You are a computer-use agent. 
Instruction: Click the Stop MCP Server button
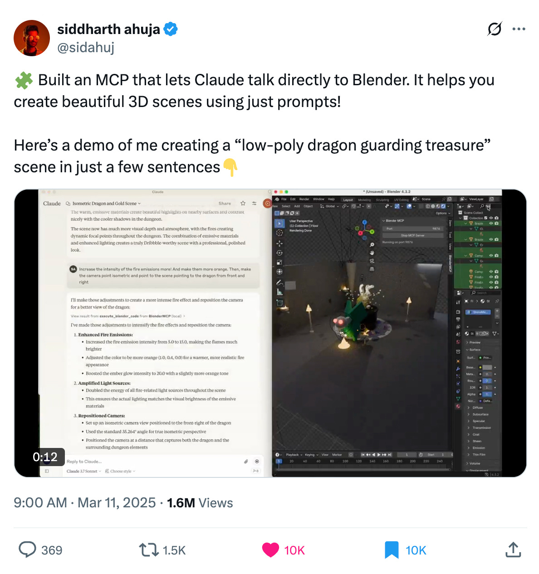pyautogui.click(x=412, y=235)
